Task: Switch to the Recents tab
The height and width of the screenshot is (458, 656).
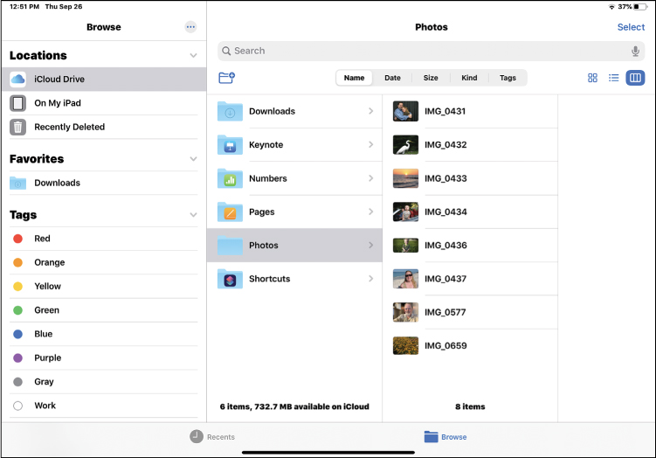Action: pyautogui.click(x=212, y=436)
